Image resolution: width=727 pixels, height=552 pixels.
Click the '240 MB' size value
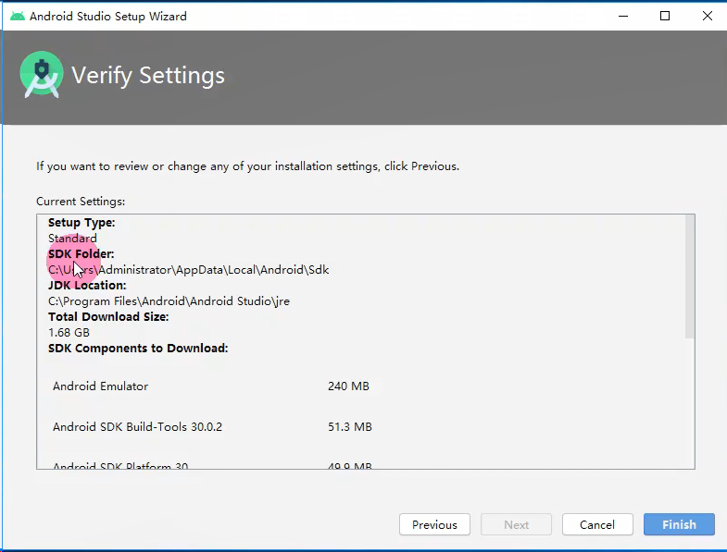(x=348, y=386)
